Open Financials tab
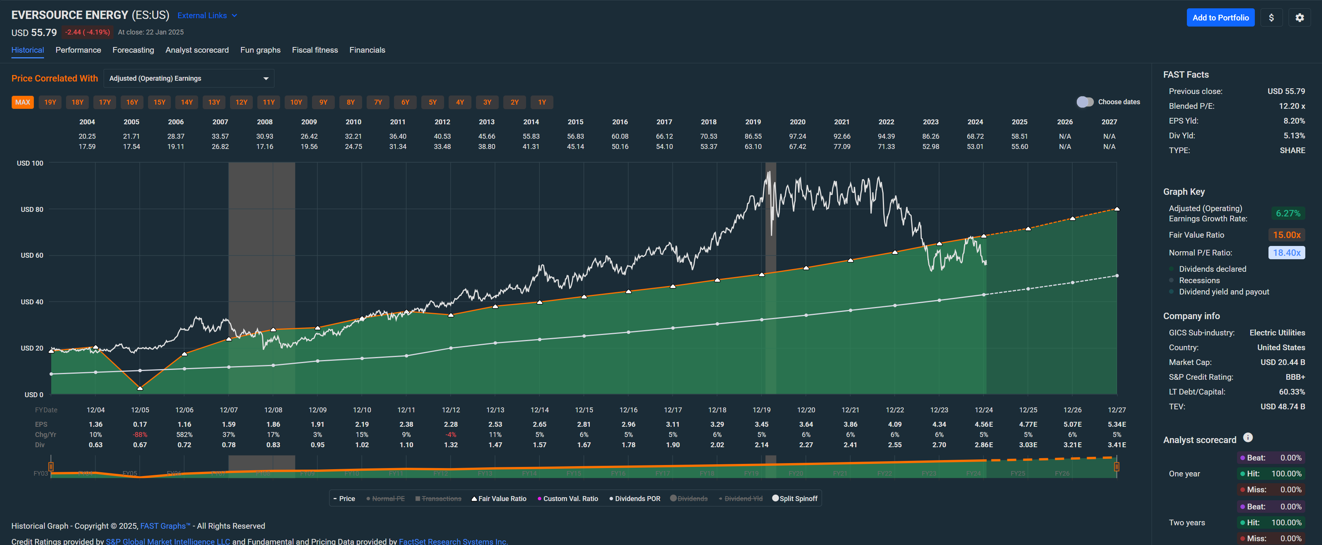 click(x=367, y=50)
